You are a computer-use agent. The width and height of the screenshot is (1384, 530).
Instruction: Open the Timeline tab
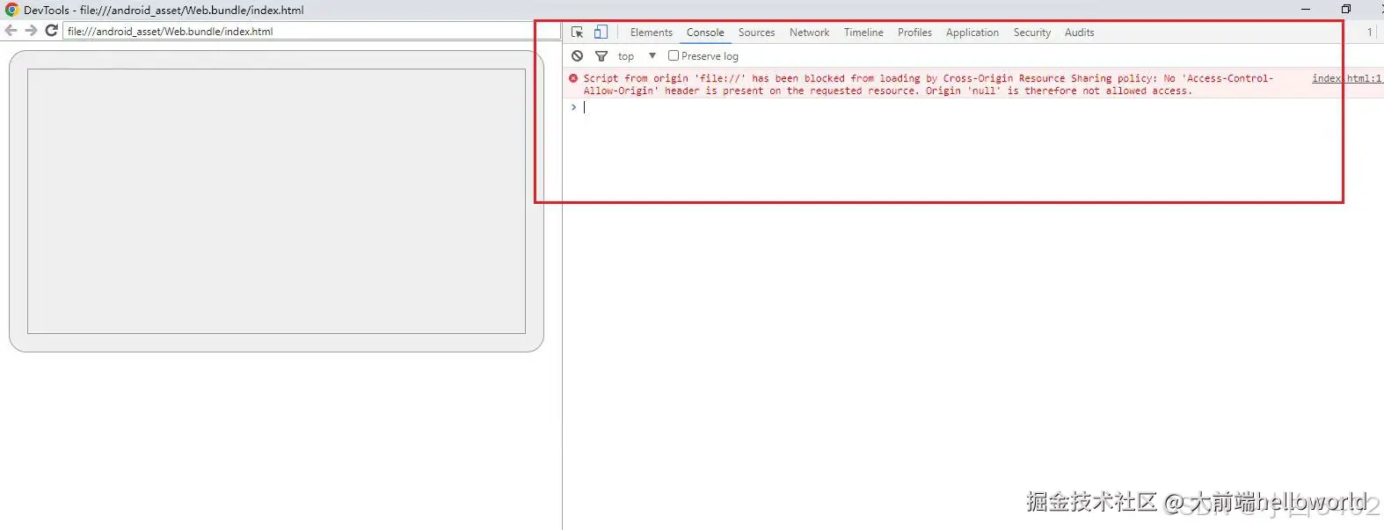(x=863, y=33)
